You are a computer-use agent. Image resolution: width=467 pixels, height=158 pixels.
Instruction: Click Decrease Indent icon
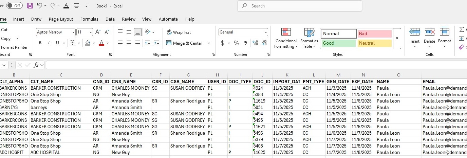tap(148, 43)
